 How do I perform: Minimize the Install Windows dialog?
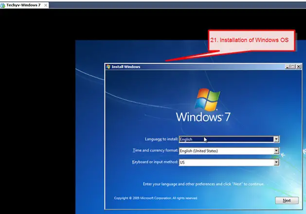click(287, 67)
